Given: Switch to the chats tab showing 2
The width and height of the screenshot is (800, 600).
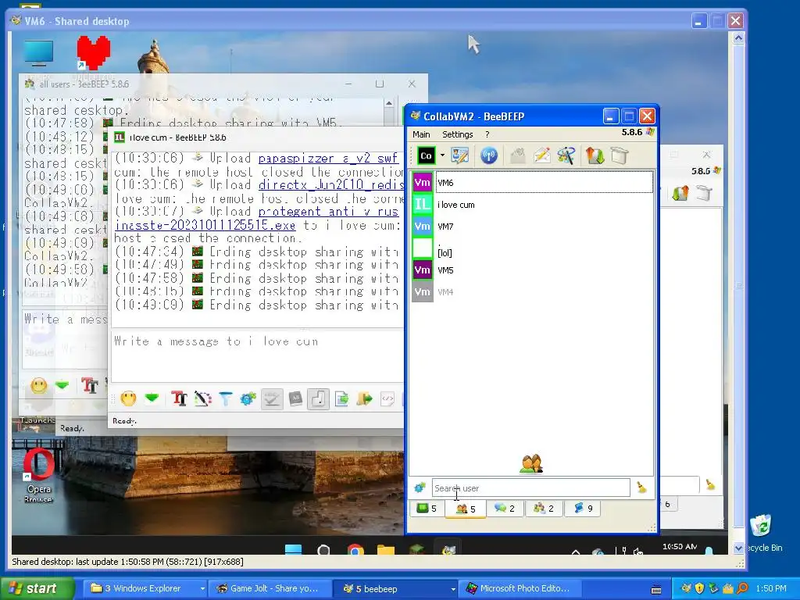Looking at the screenshot, I should tap(505, 508).
